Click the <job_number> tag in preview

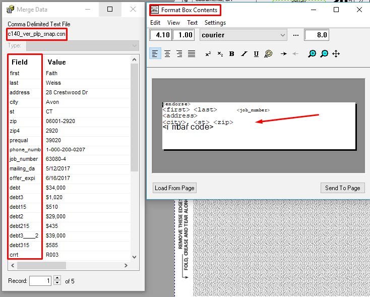click(x=253, y=110)
